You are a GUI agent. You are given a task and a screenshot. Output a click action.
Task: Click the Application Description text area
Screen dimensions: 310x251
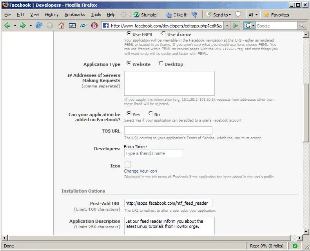(169, 226)
